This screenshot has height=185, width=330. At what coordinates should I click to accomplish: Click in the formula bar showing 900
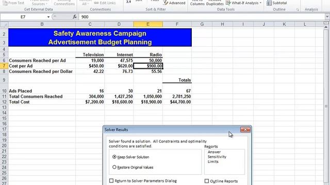click(x=202, y=17)
